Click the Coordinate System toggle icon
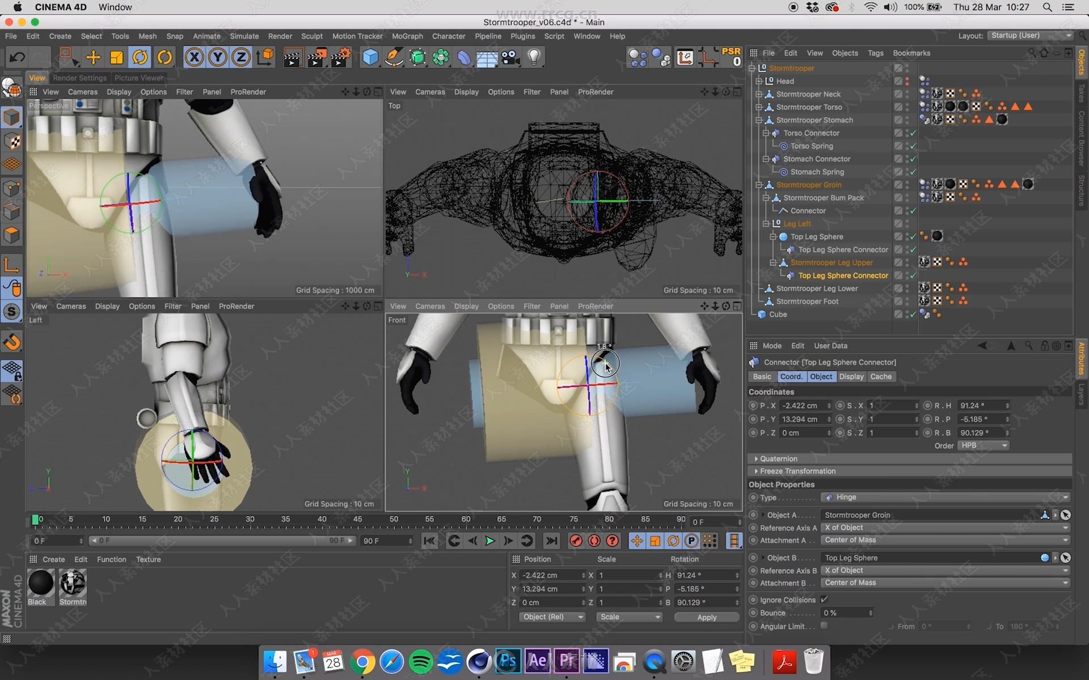The height and width of the screenshot is (680, 1089). pos(265,57)
